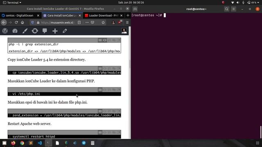Click the microphone icon in top bar
Image resolution: width=262 pixels, height=147 pixels.
[243, 2]
